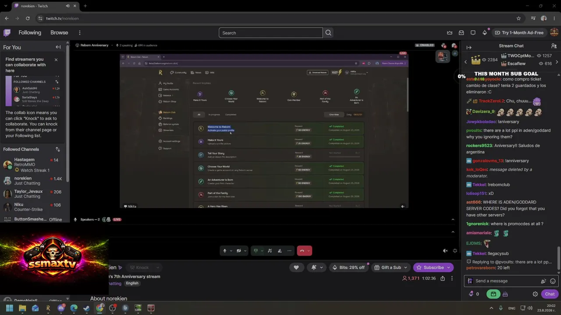Image resolution: width=561 pixels, height=315 pixels.
Task: Toggle the browser tab's audio mute
Action: coord(67,6)
